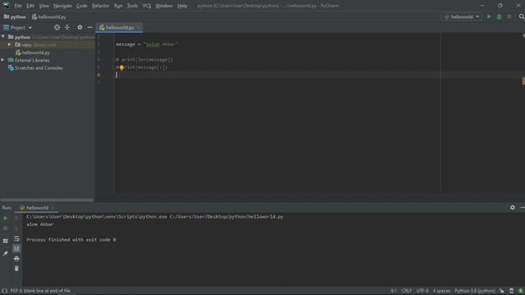The height and width of the screenshot is (295, 525).
Task: Close the helloworld.py editor tab
Action: coord(139,28)
